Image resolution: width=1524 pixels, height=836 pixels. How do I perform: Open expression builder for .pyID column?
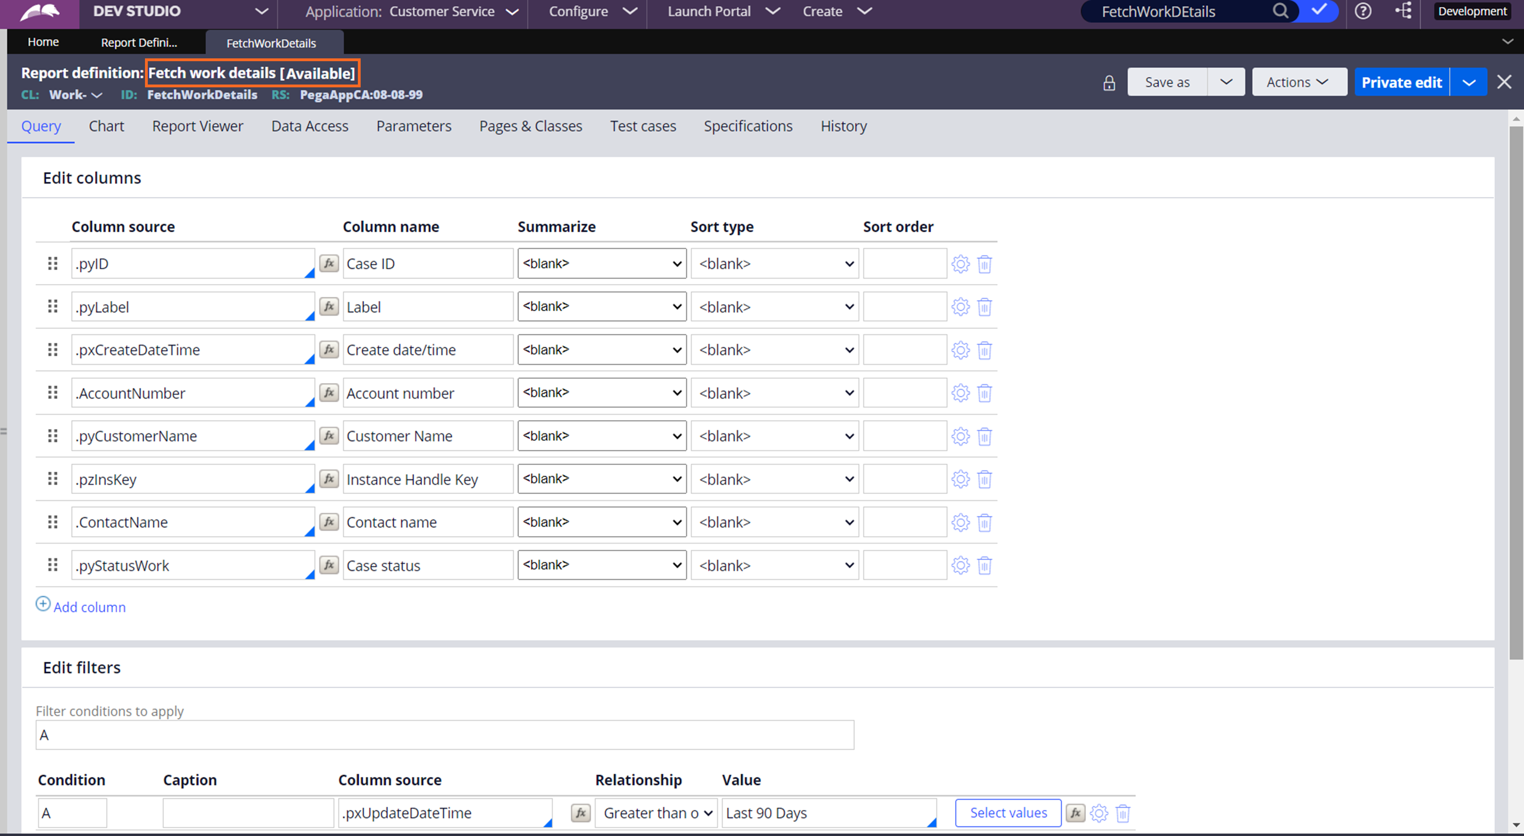point(329,263)
